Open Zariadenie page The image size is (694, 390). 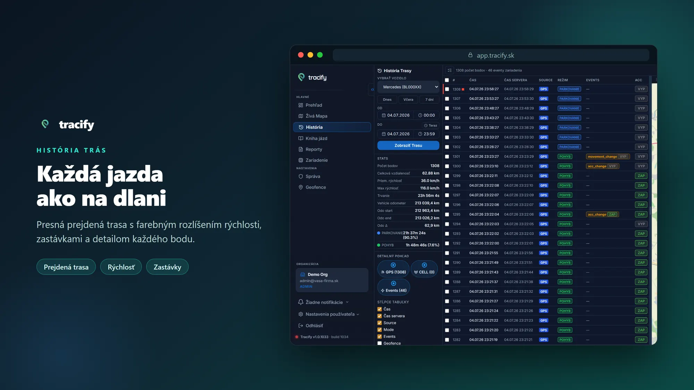pyautogui.click(x=332, y=160)
